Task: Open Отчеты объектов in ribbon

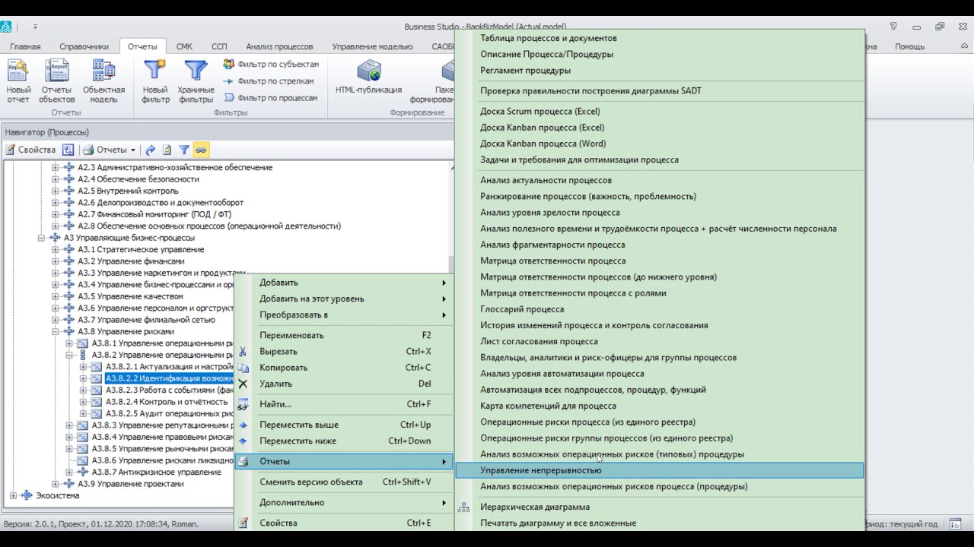Action: point(57,81)
